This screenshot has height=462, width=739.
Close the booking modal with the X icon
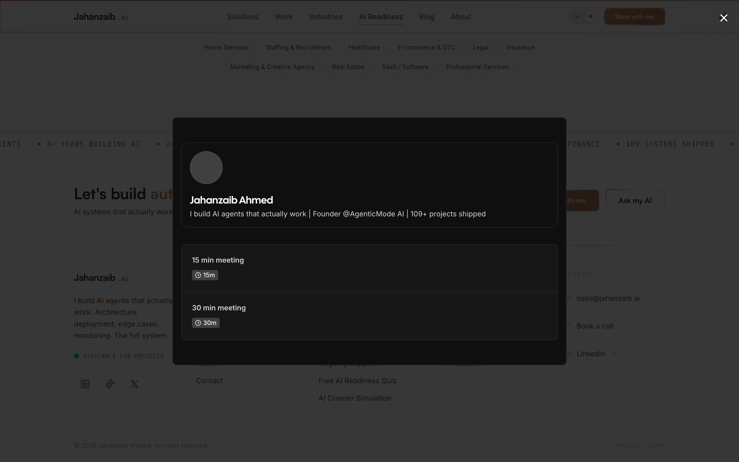723,18
